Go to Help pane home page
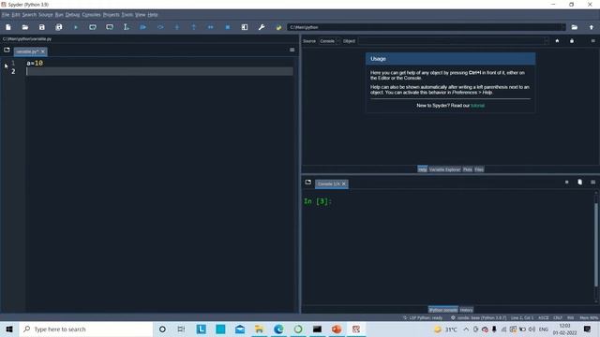 (557, 41)
